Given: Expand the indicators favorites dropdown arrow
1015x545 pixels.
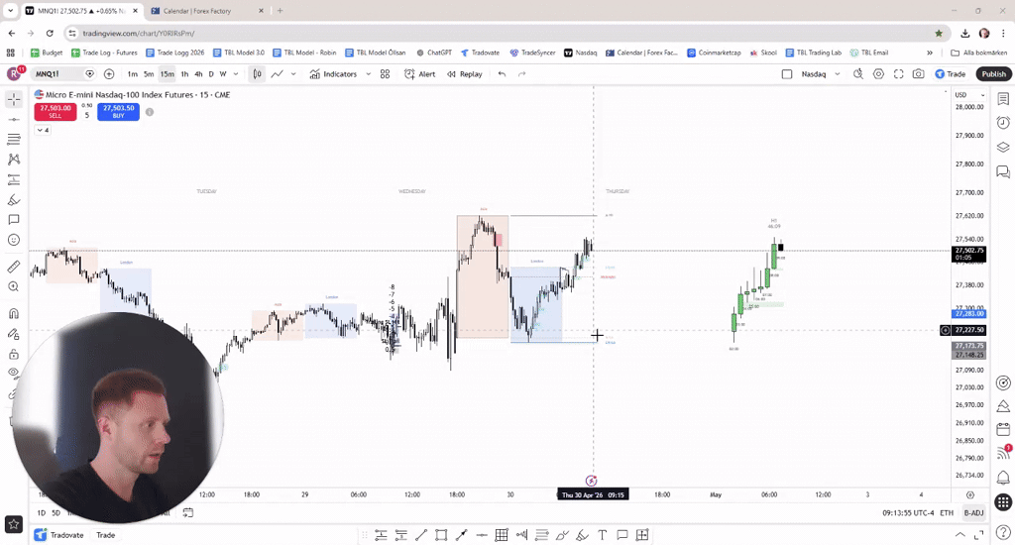Looking at the screenshot, I should 369,73.
